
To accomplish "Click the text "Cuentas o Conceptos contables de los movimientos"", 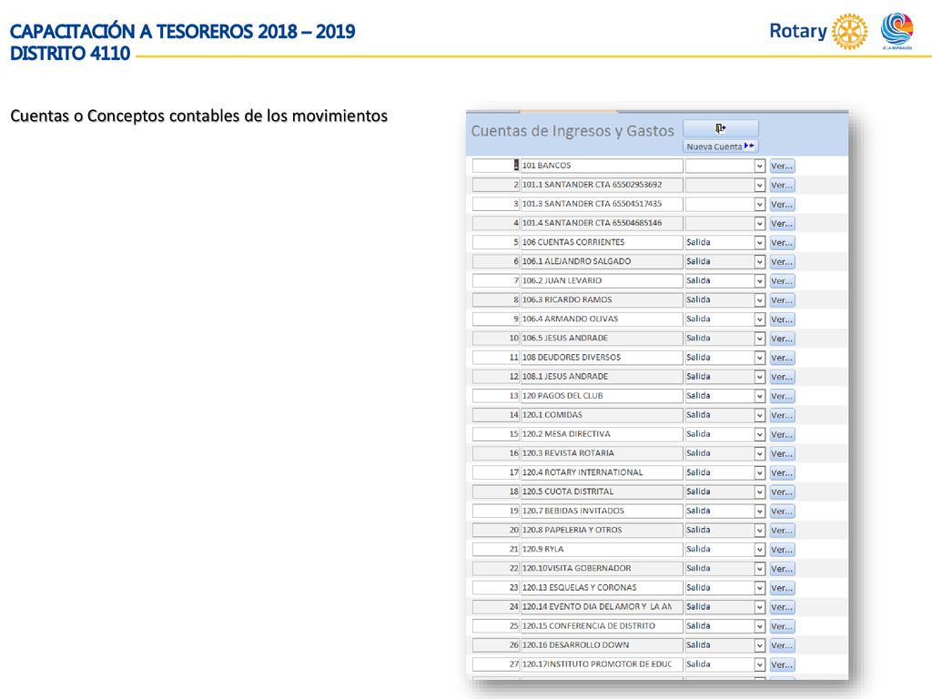I will pos(199,116).
